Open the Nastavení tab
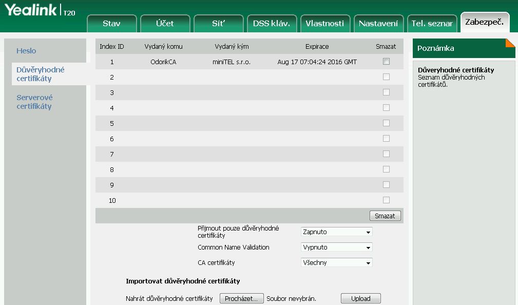This screenshot has width=518, height=305. point(378,24)
